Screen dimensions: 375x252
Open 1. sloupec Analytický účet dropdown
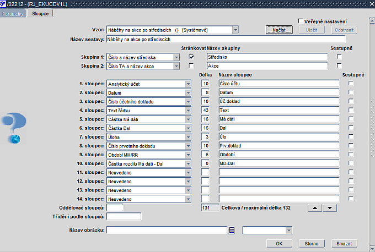tap(188, 84)
